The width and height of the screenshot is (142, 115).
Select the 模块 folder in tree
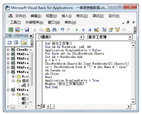[x=25, y=81]
